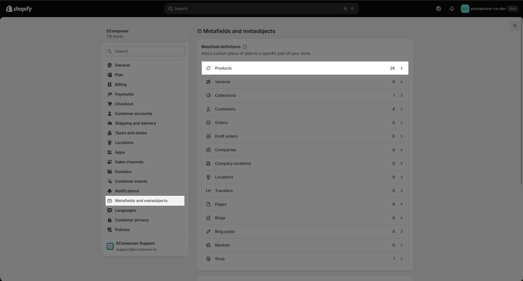This screenshot has width=523, height=281.
Task: Click ECompanyser Support account card
Action: pyautogui.click(x=145, y=246)
